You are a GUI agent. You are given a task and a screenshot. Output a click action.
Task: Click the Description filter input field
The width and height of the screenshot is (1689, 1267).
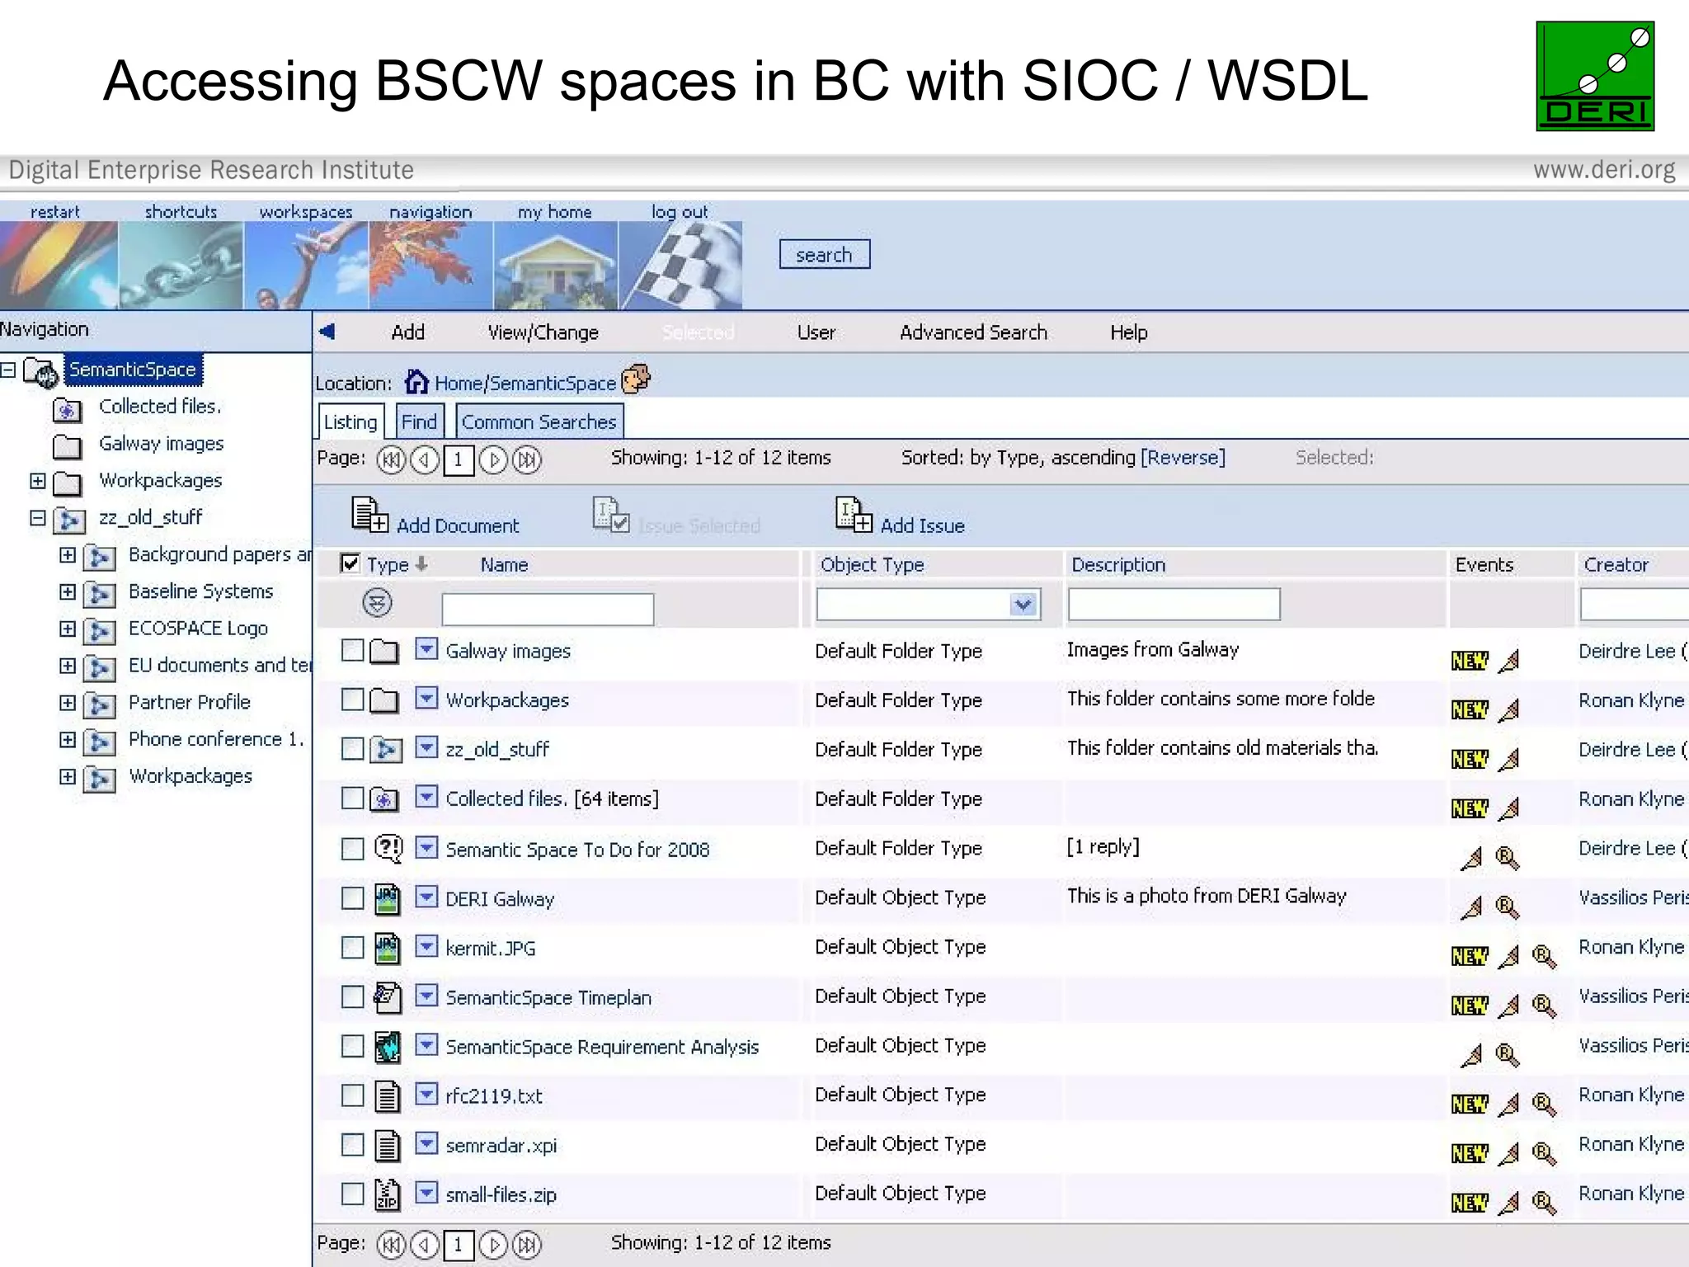click(x=1174, y=604)
